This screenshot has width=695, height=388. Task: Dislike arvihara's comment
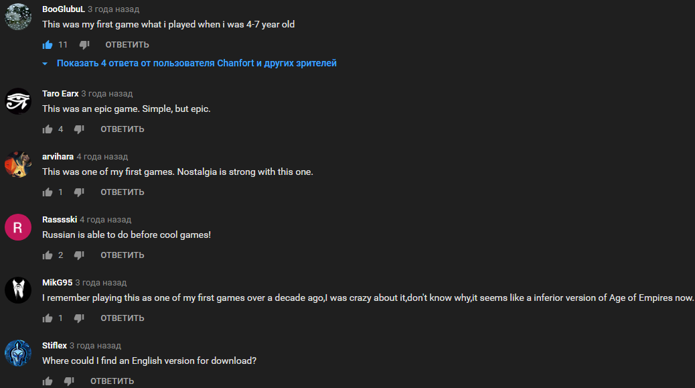[x=79, y=192]
